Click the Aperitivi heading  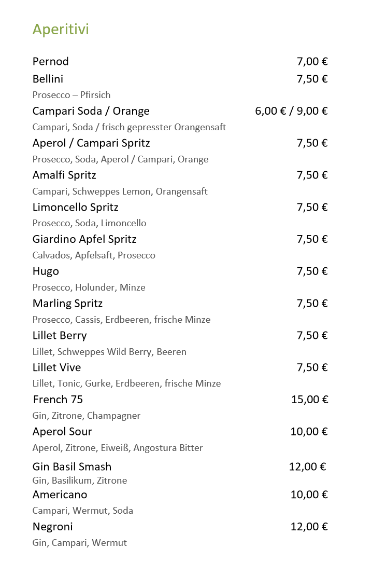(61, 30)
